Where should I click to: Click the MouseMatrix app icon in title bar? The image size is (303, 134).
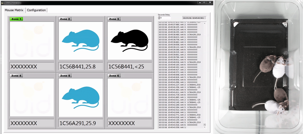(x=3, y=2)
